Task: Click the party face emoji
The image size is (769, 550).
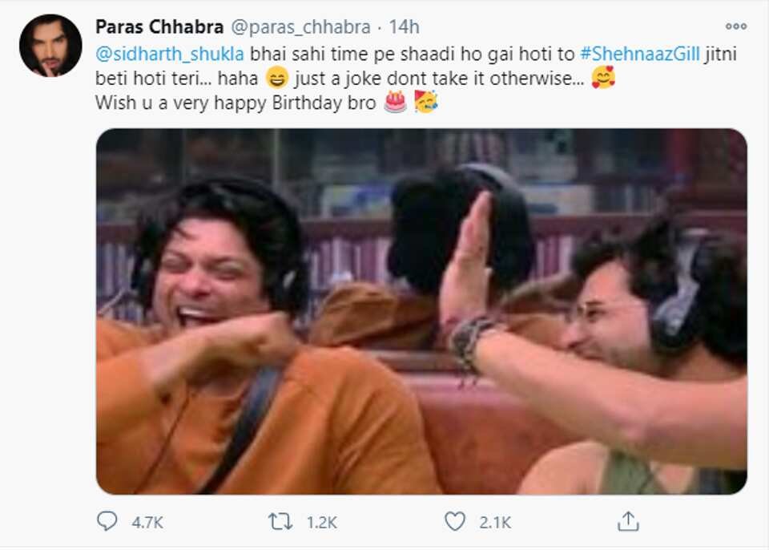Action: [x=425, y=103]
